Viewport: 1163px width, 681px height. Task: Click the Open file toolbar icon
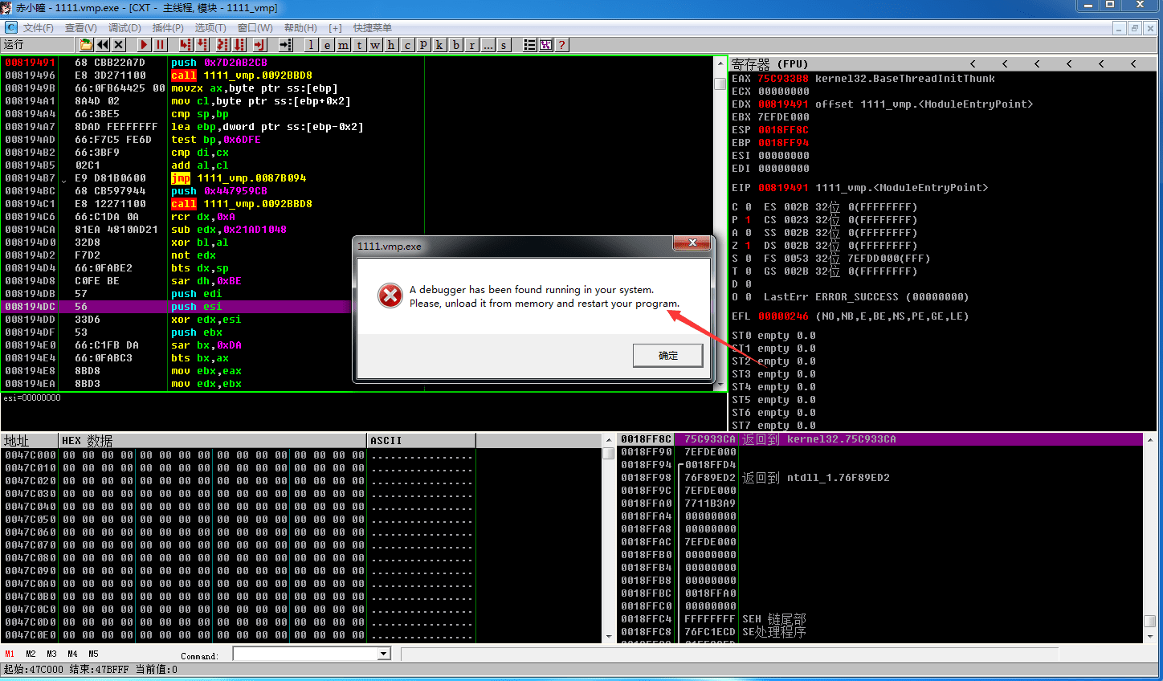point(86,45)
